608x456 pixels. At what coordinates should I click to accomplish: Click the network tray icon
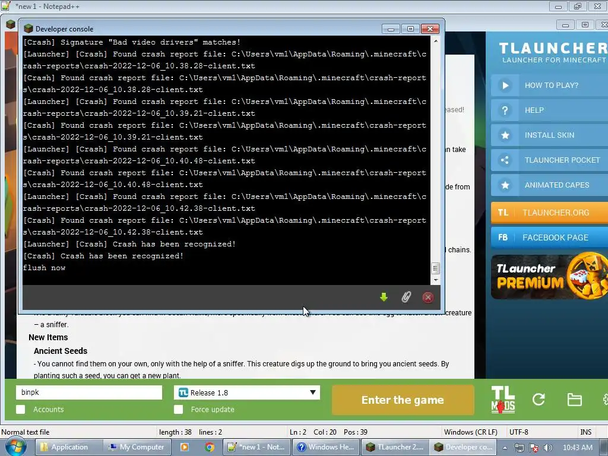click(x=520, y=448)
